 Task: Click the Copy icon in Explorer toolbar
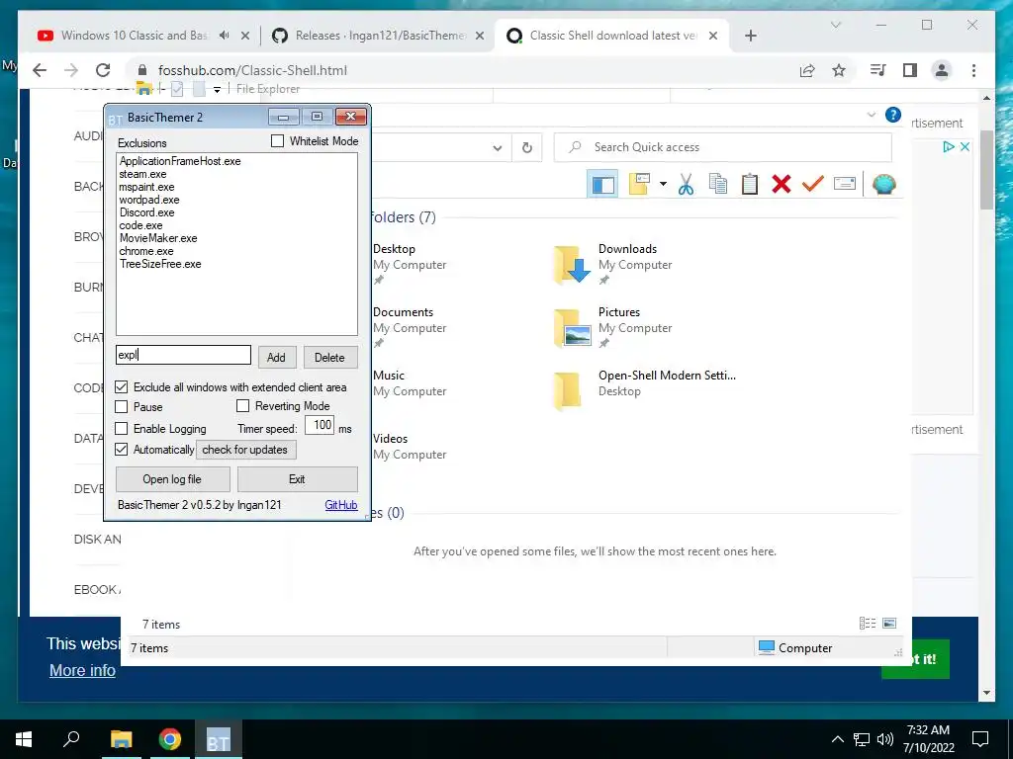718,184
